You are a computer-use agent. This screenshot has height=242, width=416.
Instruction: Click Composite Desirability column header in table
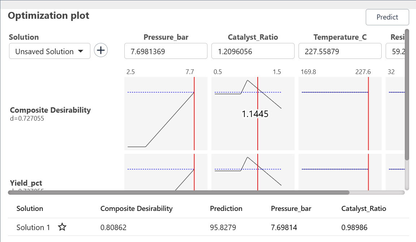(x=136, y=208)
